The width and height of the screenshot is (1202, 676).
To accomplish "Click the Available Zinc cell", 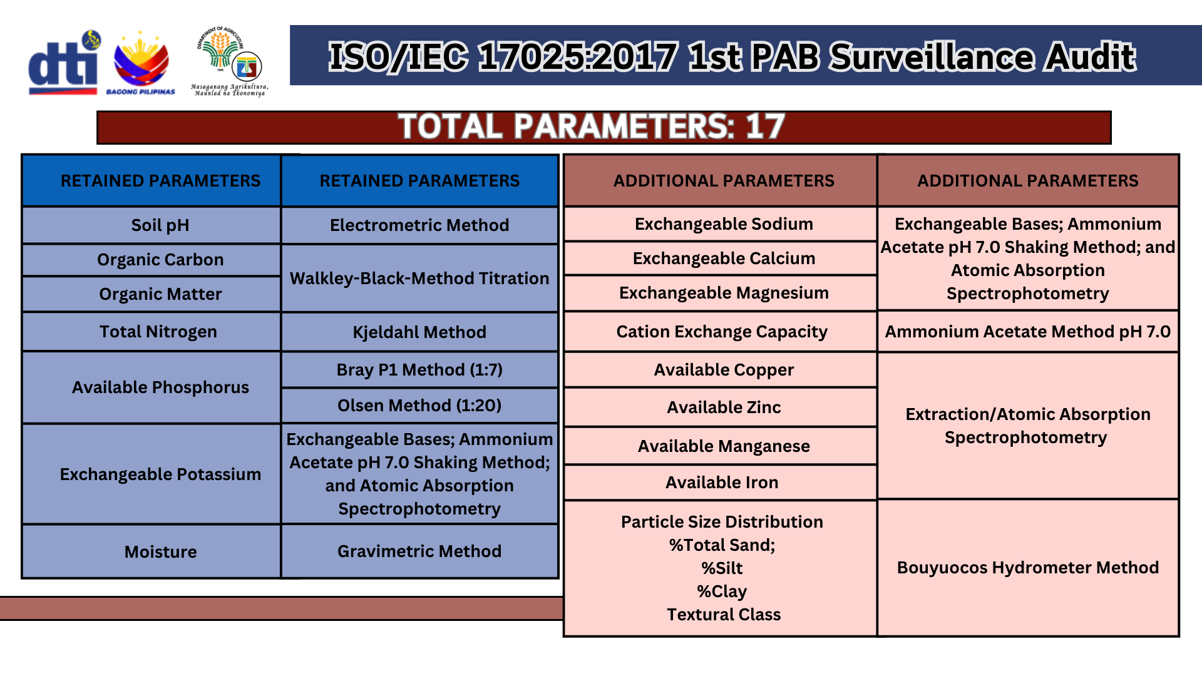I will 721,407.
